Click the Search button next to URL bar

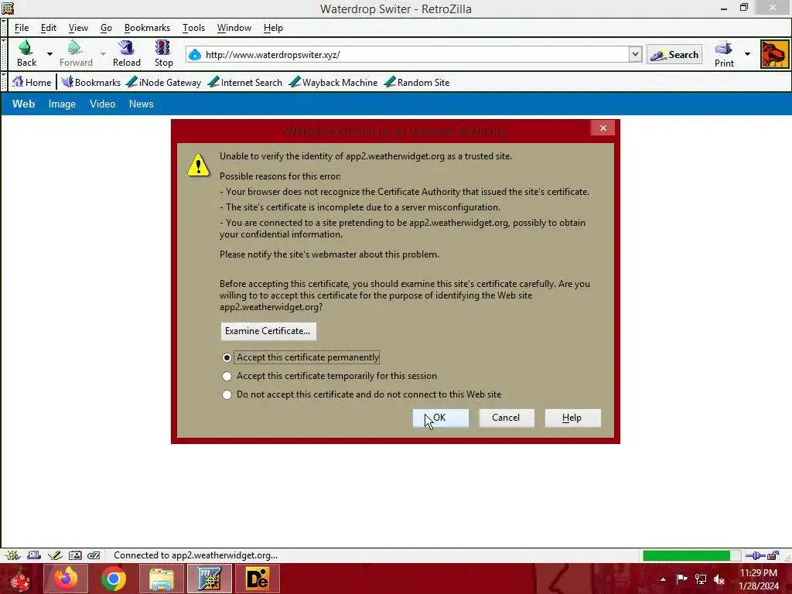(674, 55)
